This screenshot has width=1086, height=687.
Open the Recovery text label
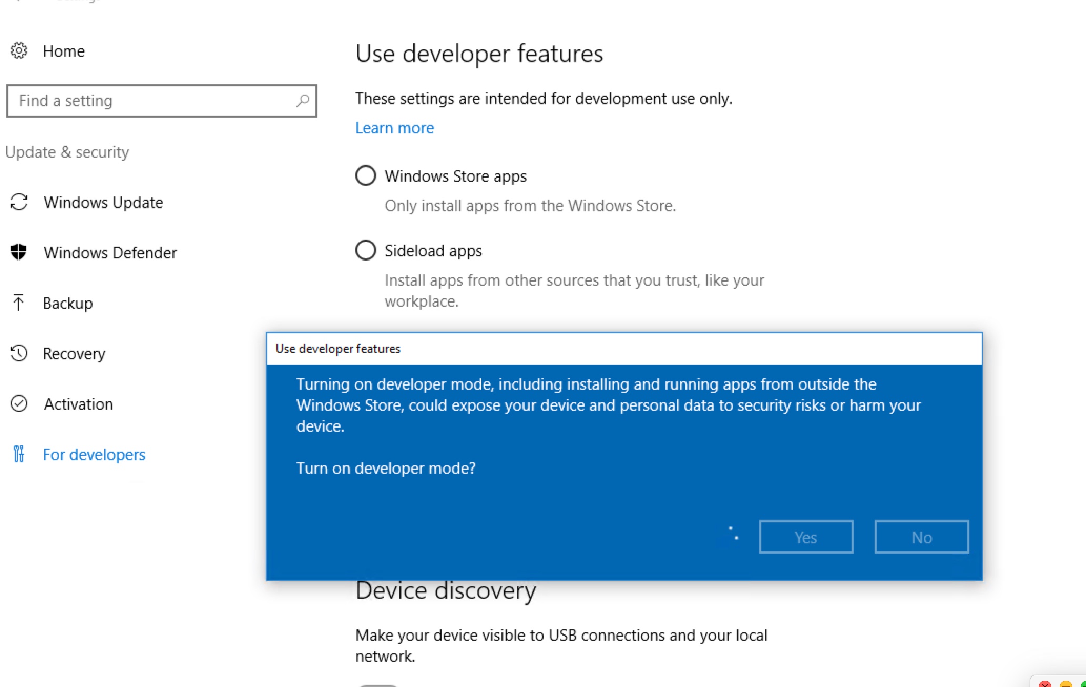coord(74,353)
